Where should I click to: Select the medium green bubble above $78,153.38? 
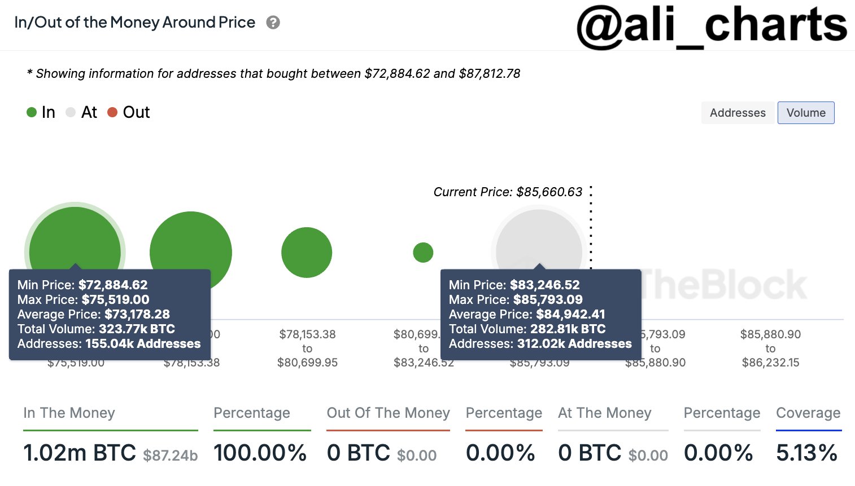pos(307,253)
